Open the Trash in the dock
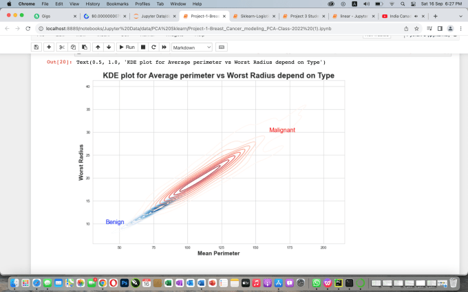The width and height of the screenshot is (468, 292). click(453, 282)
